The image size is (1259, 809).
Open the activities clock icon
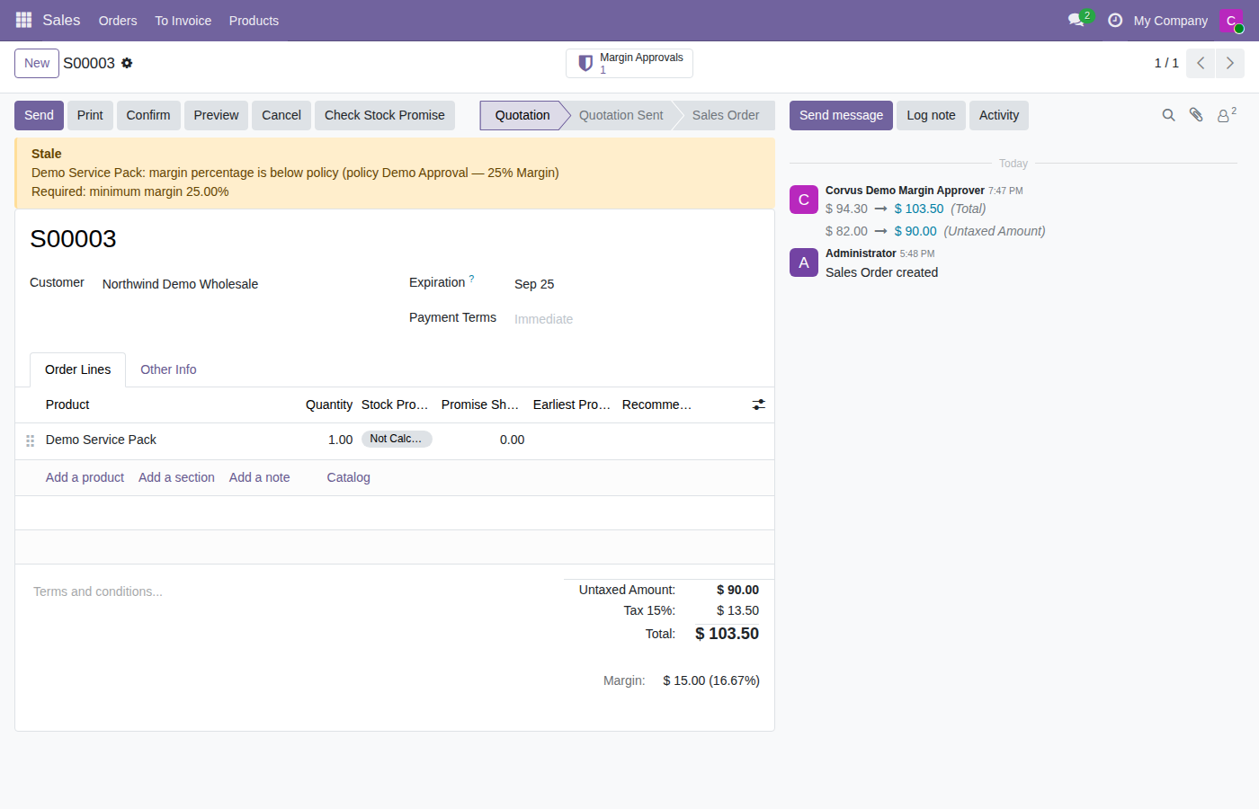click(x=1115, y=20)
